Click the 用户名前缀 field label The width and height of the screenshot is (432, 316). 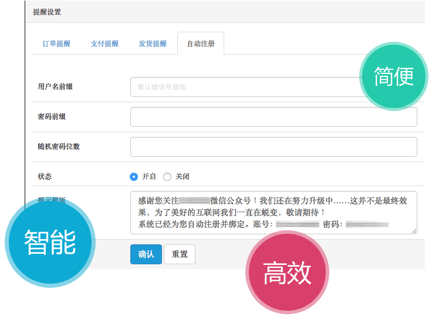click(55, 87)
